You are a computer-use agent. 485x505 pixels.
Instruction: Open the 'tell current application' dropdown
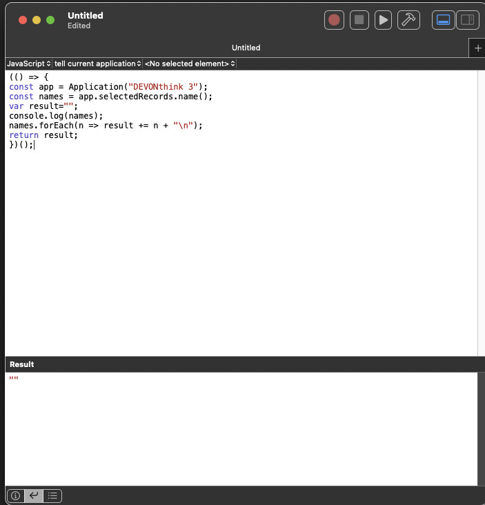(97, 63)
